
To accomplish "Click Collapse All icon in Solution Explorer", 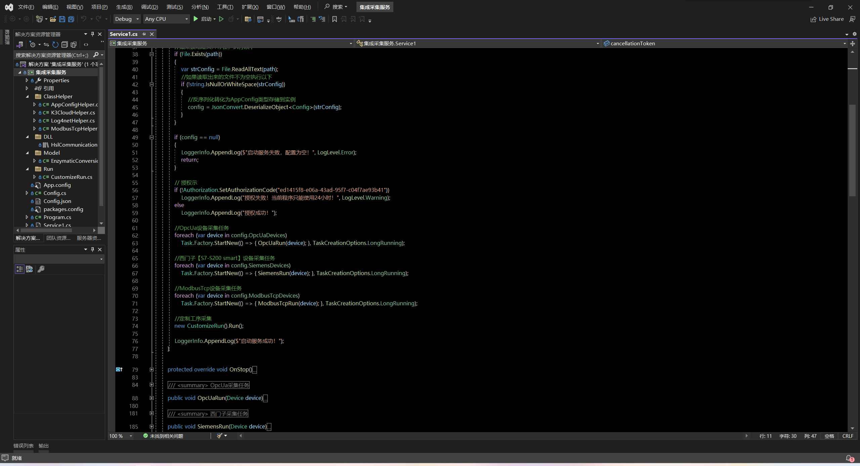I will tap(64, 45).
